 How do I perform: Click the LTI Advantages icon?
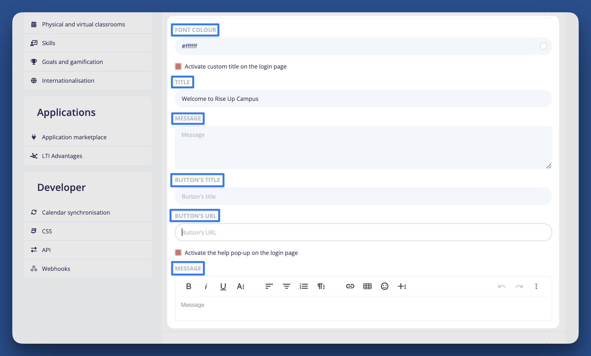click(x=34, y=156)
